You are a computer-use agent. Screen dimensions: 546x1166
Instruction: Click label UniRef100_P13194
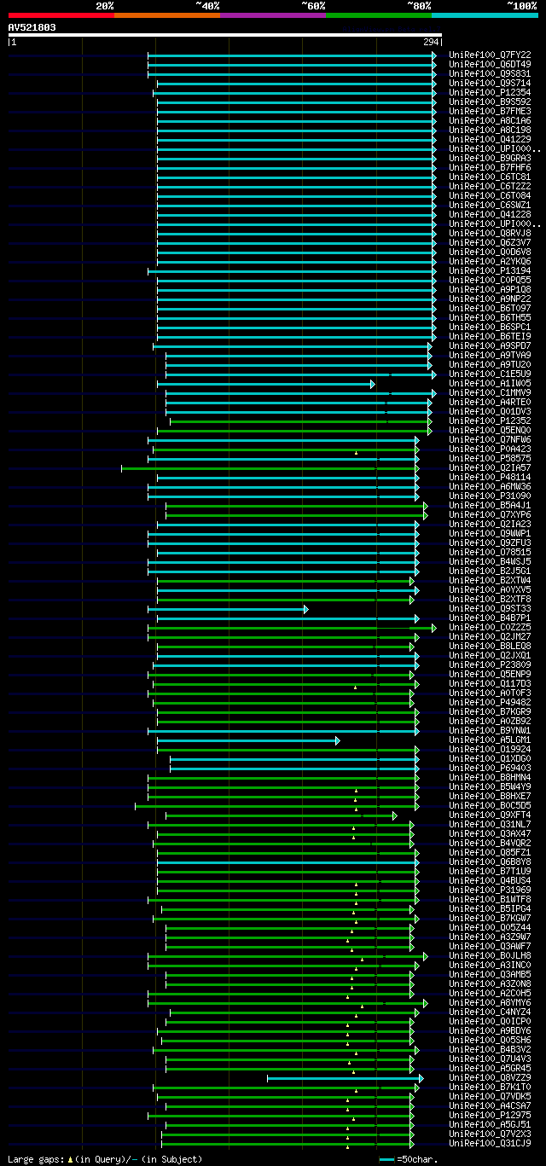(x=490, y=270)
